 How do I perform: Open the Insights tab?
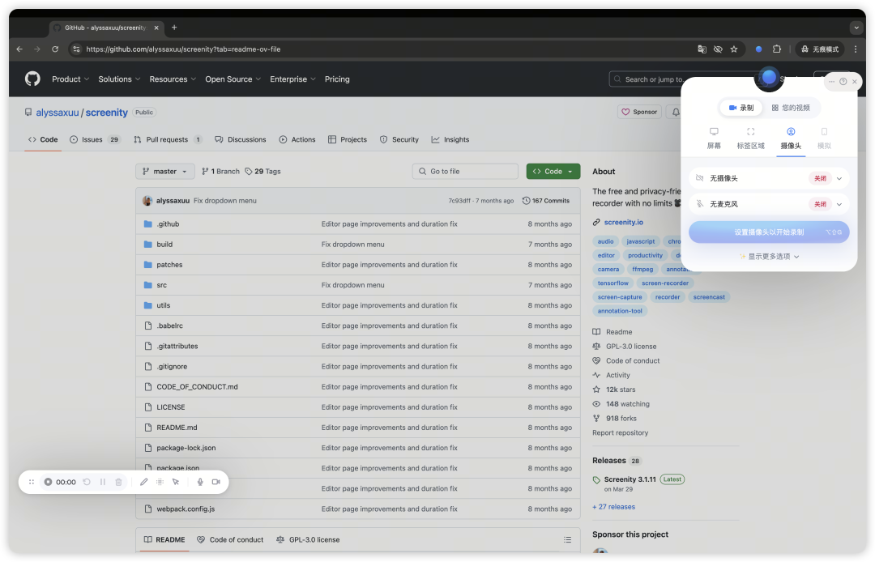450,139
